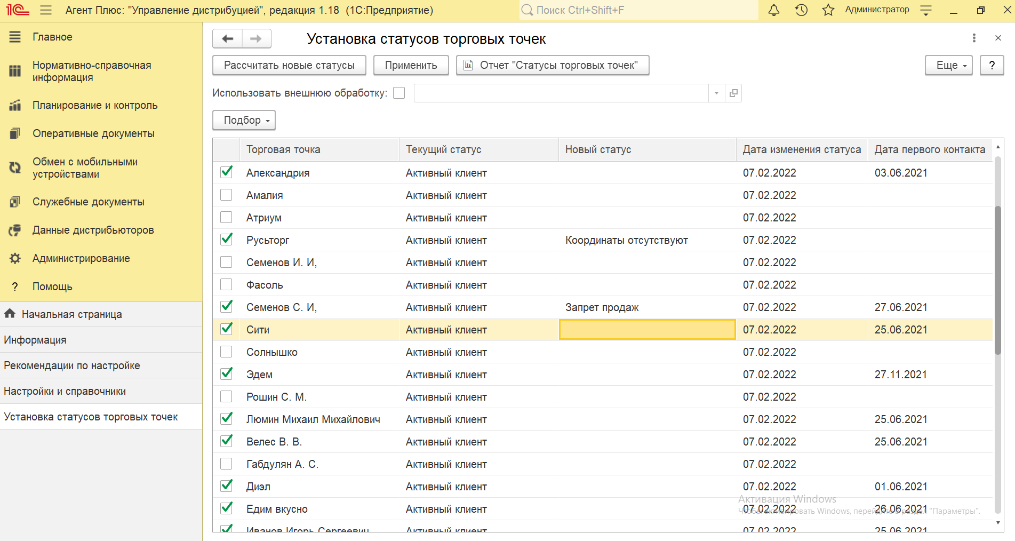Uncheck the Русьторг row checkbox
The height and width of the screenshot is (541, 1015).
tap(226, 240)
